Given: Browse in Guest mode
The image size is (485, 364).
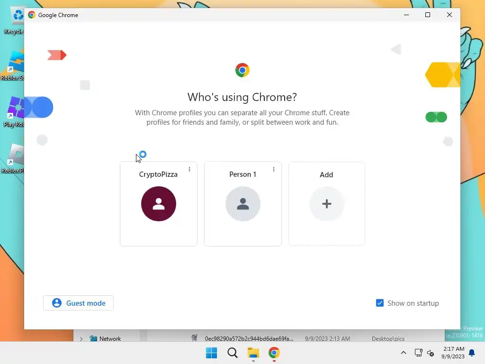Looking at the screenshot, I should click(78, 303).
